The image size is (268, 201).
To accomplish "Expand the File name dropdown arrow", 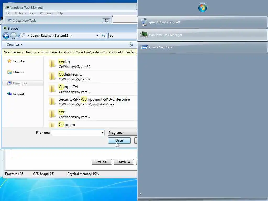I will [102, 133].
